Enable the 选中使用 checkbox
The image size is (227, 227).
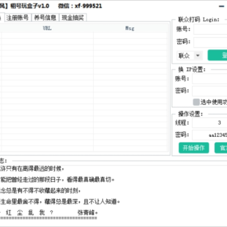[x=196, y=102]
